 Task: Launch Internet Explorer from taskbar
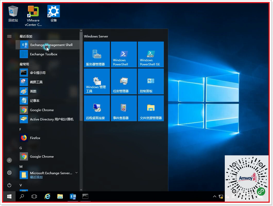47,196
